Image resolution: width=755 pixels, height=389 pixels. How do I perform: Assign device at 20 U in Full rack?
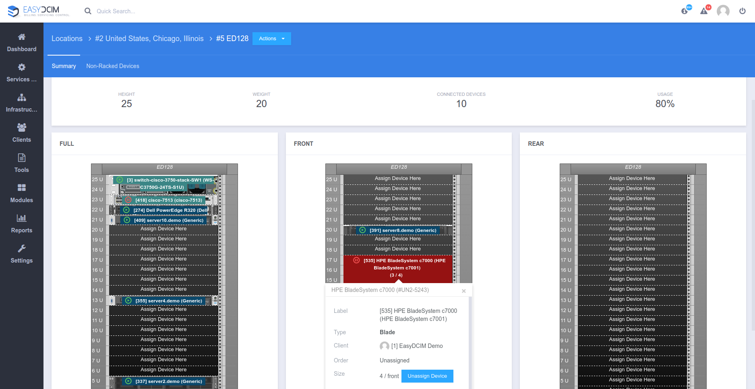click(x=163, y=229)
